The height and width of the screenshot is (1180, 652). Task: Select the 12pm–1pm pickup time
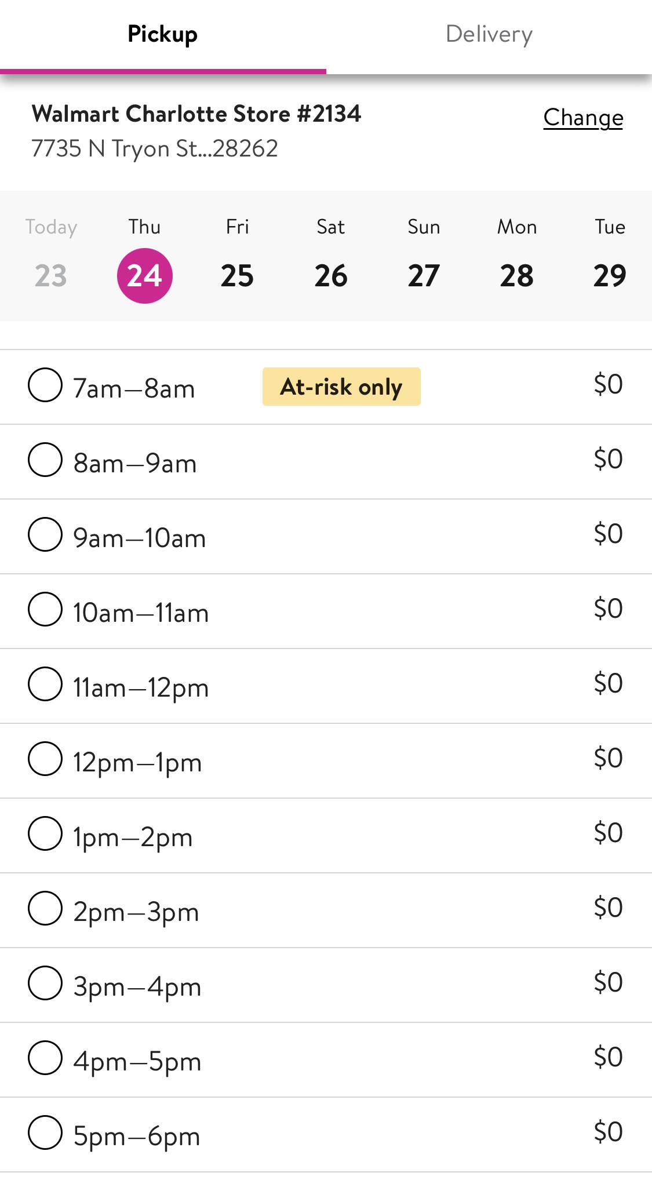(x=45, y=759)
